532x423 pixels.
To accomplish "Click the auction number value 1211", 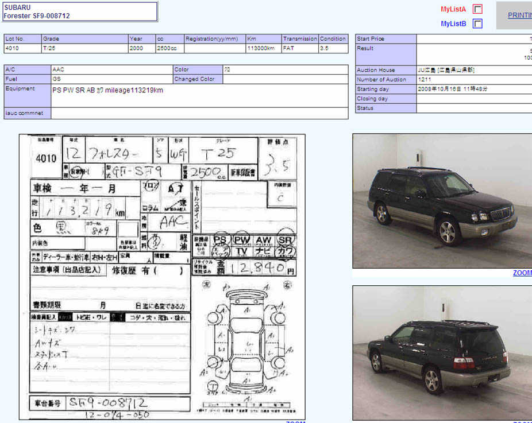I will tap(425, 80).
